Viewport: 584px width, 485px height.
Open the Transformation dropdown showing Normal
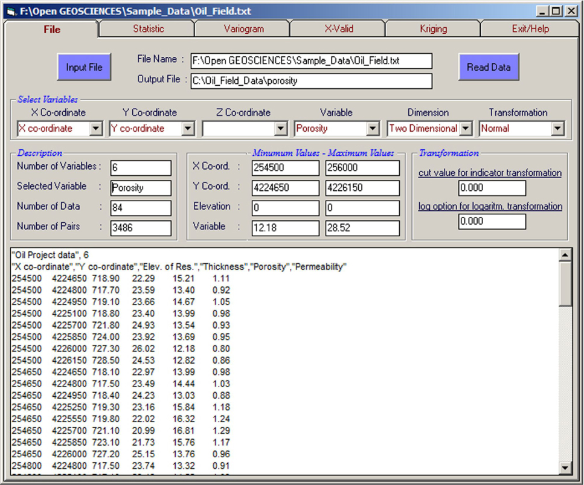pyautogui.click(x=557, y=129)
